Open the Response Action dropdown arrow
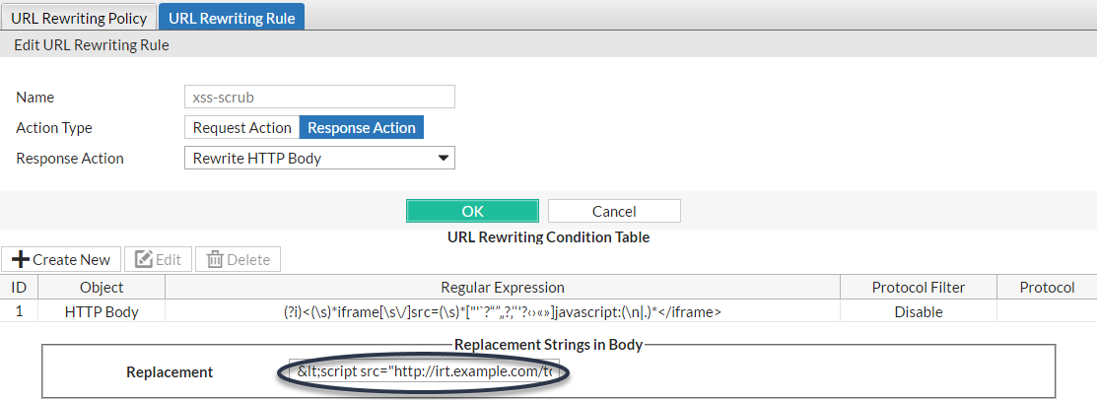Image resolution: width=1097 pixels, height=400 pixels. click(444, 158)
